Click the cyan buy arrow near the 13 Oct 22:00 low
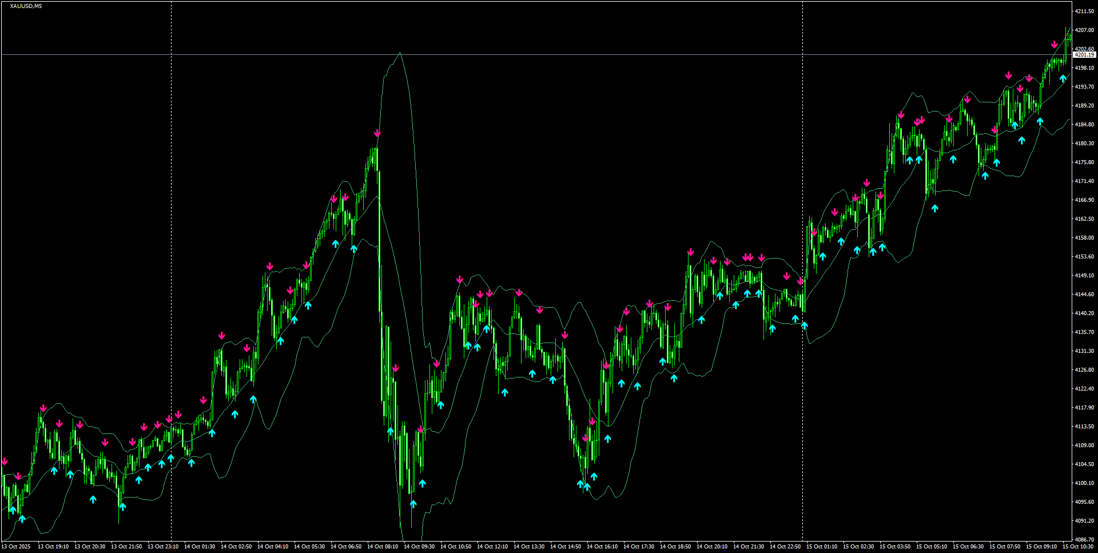Image resolution: width=1098 pixels, height=553 pixels. (122, 506)
